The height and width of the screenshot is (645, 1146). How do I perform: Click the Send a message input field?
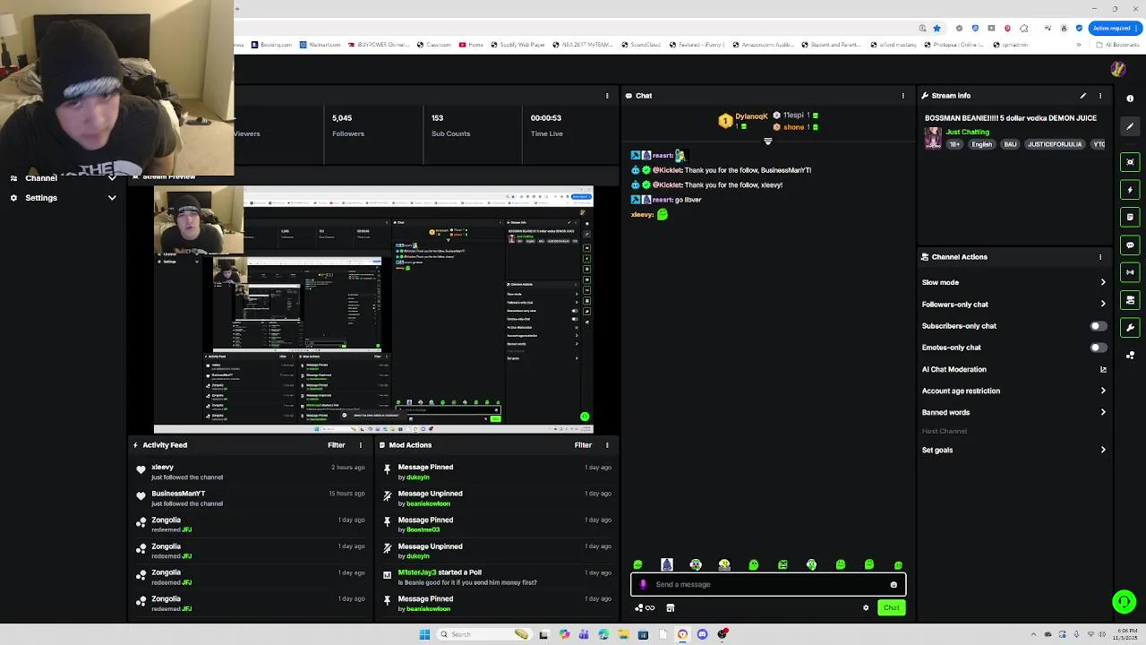pyautogui.click(x=768, y=585)
